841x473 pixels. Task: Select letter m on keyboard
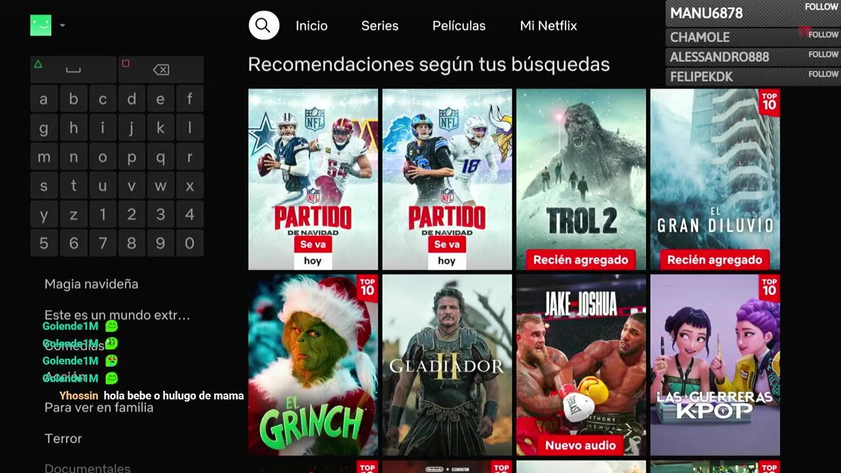(43, 157)
